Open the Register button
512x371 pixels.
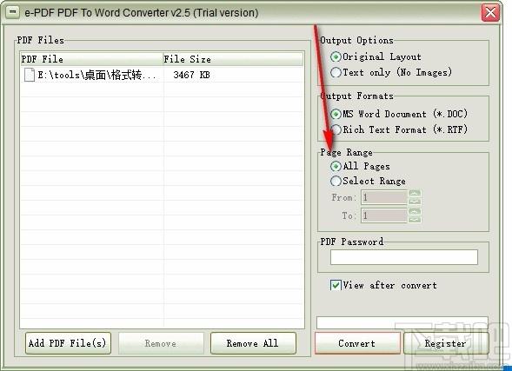446,343
